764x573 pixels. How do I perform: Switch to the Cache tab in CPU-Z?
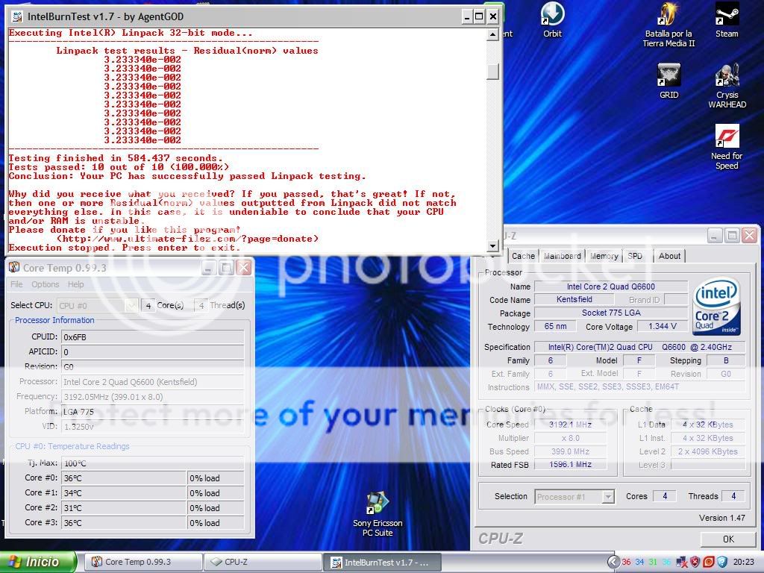coord(523,256)
